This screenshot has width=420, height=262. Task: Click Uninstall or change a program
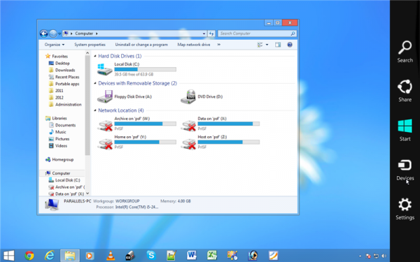[141, 45]
